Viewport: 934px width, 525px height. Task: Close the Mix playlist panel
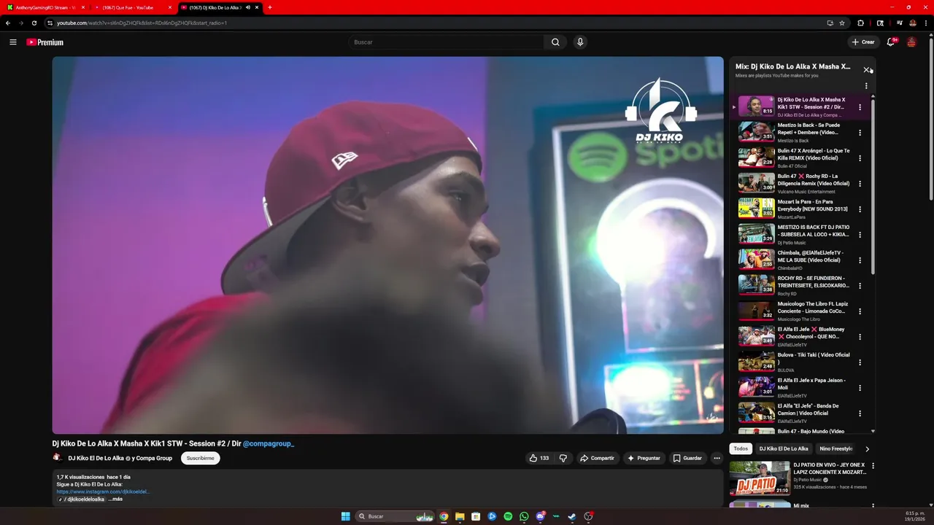click(866, 70)
